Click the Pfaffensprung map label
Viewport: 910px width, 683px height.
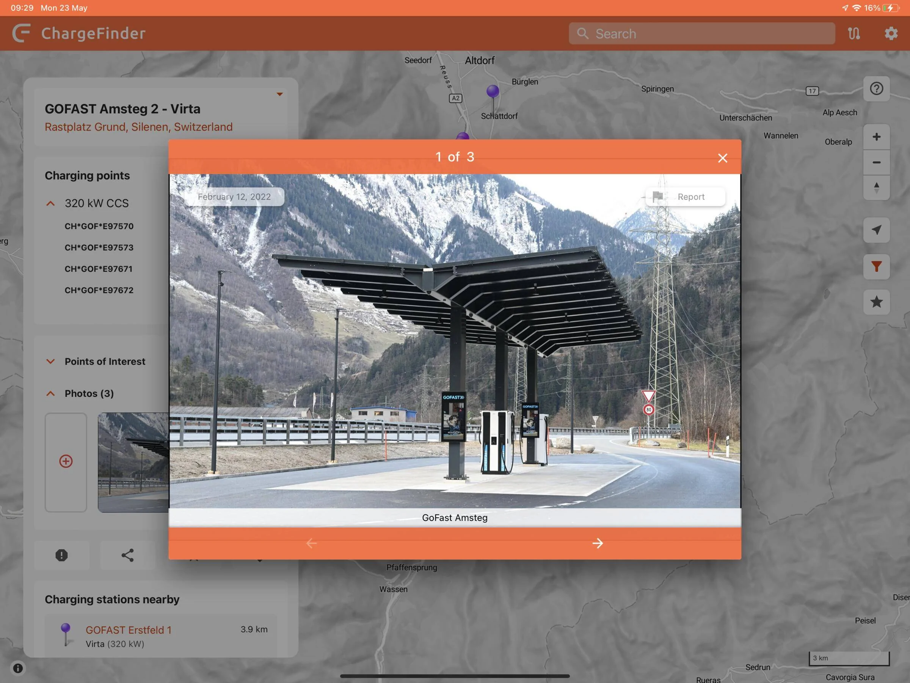point(411,567)
